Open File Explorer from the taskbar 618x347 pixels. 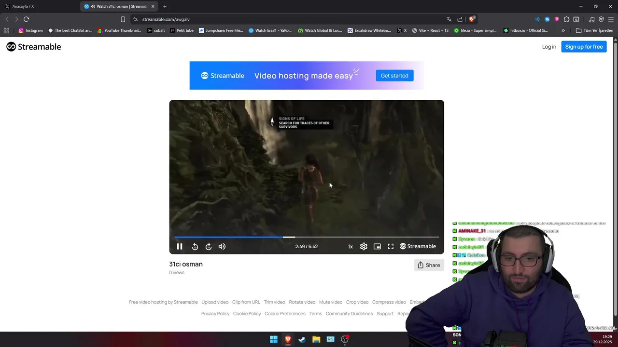click(x=316, y=339)
